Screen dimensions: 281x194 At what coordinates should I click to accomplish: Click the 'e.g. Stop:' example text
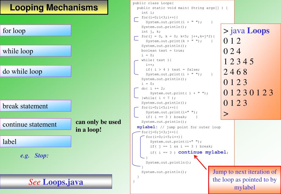tap(34, 156)
